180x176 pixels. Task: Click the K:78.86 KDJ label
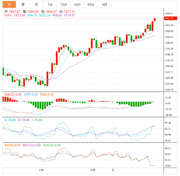[10, 120]
